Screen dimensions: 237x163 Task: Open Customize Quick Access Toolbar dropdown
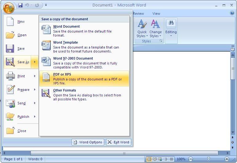pyautogui.click(x=46, y=5)
